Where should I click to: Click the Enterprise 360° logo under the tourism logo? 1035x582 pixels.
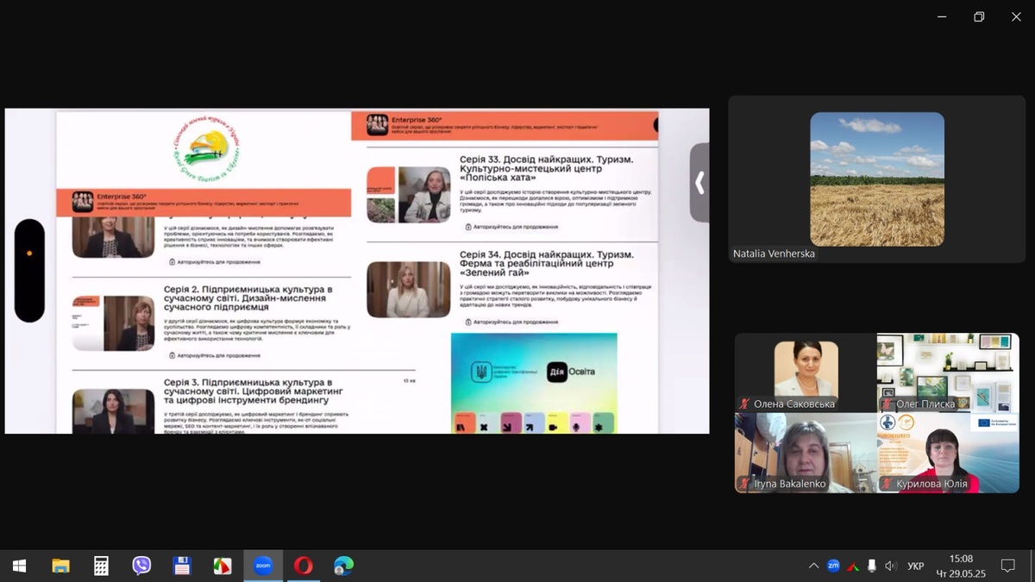83,201
